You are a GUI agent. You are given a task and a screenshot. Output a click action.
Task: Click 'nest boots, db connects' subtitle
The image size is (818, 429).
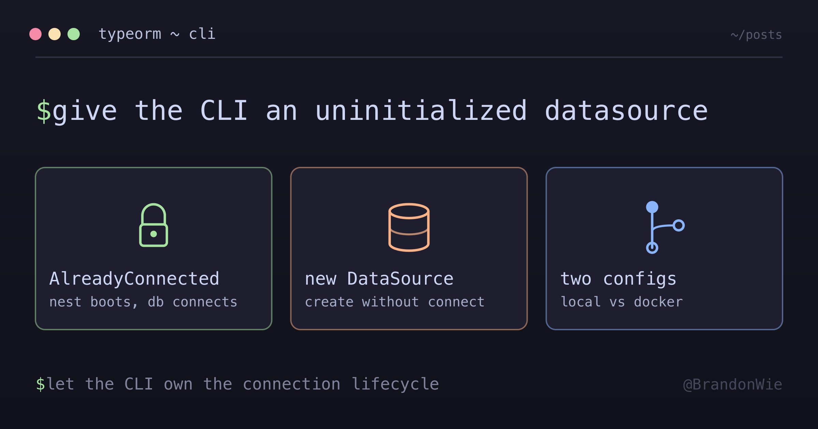coord(143,302)
